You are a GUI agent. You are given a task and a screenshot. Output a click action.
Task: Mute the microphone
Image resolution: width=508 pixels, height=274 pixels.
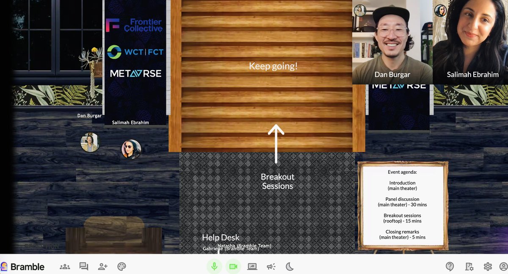coord(215,266)
